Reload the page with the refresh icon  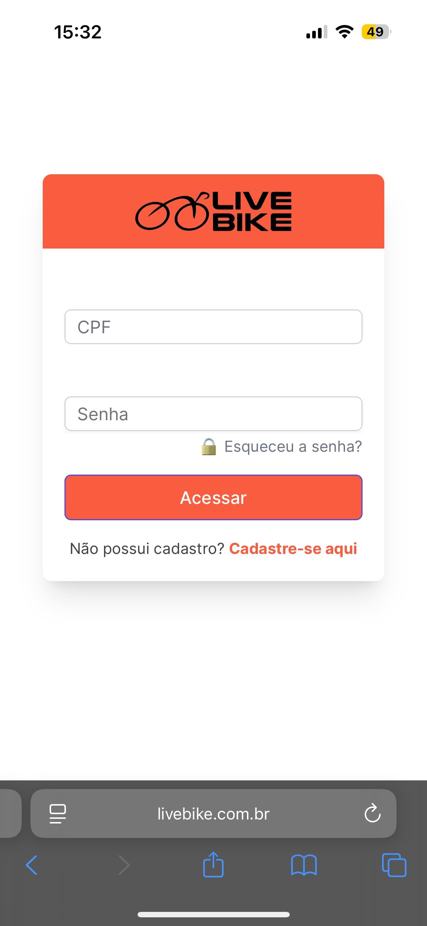(372, 814)
